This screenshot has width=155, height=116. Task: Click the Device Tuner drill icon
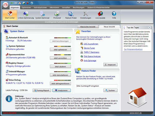(x=82, y=48)
